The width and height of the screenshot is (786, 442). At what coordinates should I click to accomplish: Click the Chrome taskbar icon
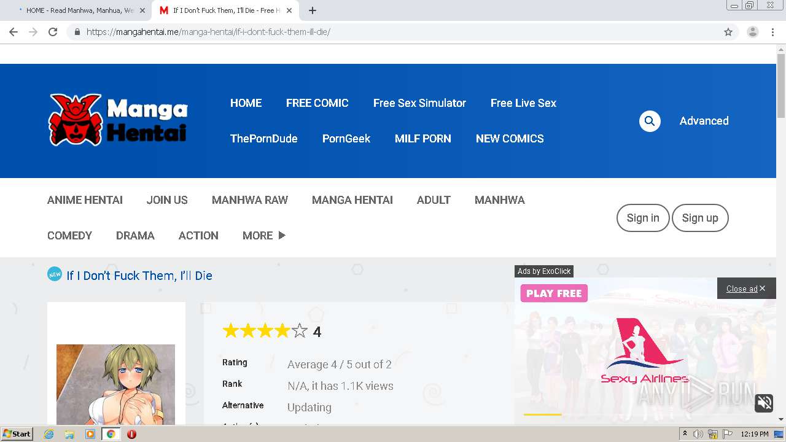(111, 434)
